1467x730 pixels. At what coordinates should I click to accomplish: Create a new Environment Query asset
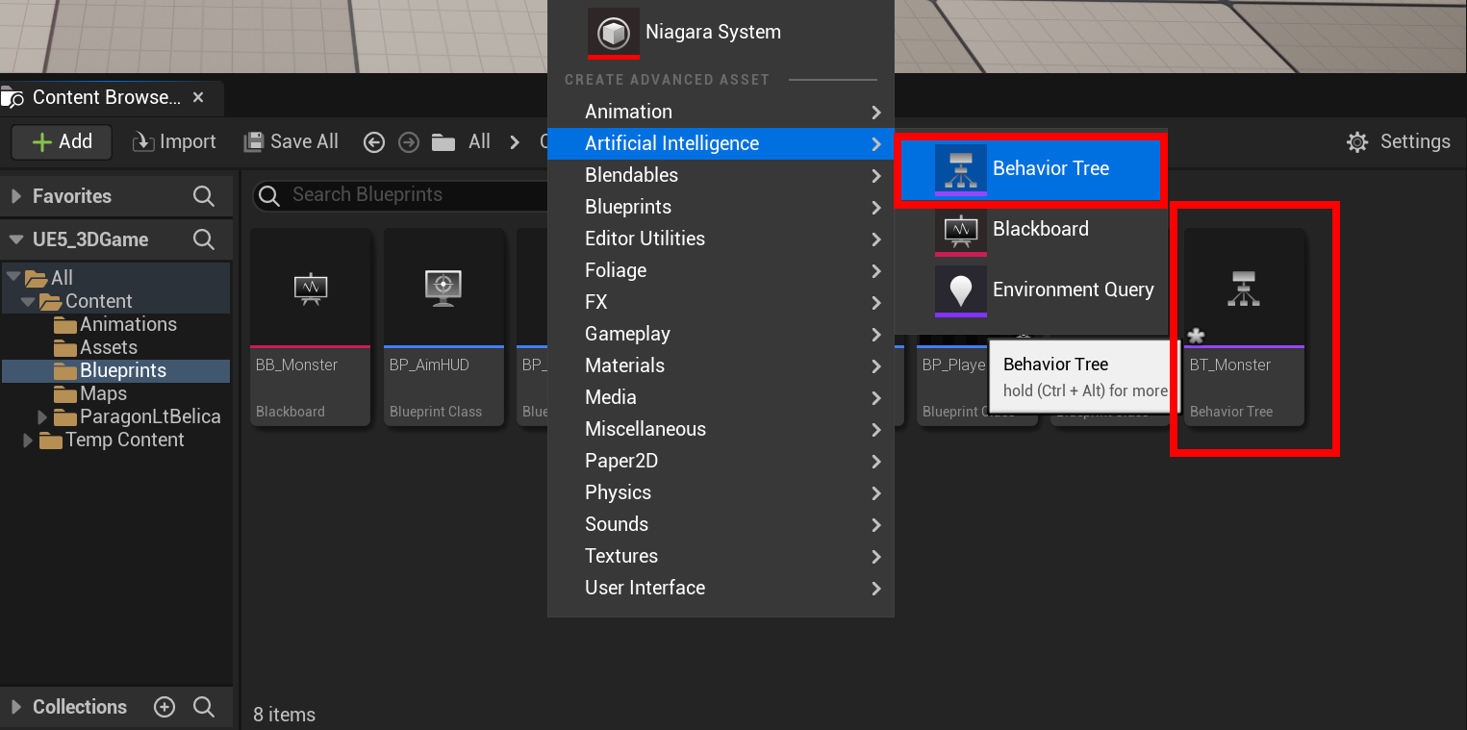(1030, 290)
